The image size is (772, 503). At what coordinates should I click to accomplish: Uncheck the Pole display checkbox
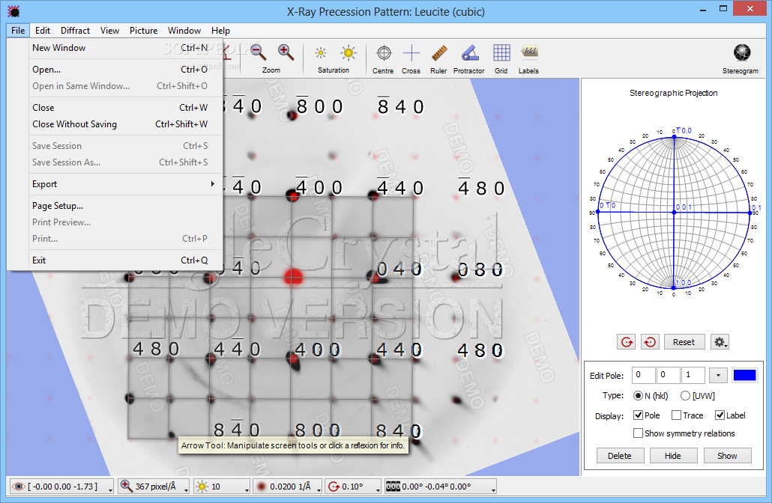click(638, 415)
